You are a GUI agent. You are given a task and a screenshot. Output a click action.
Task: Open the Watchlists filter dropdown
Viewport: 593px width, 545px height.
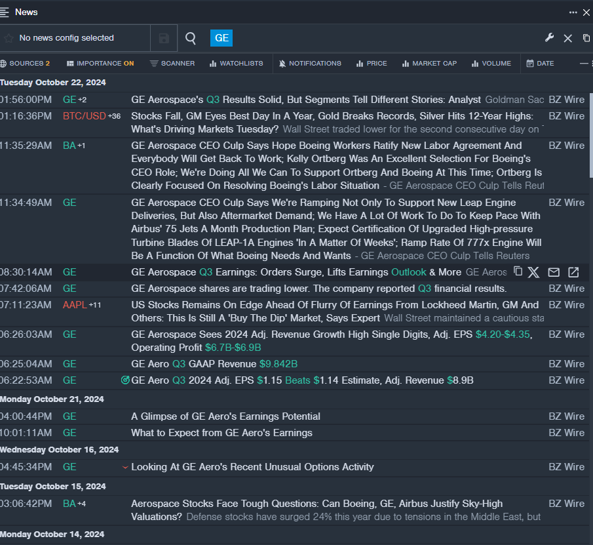[237, 64]
